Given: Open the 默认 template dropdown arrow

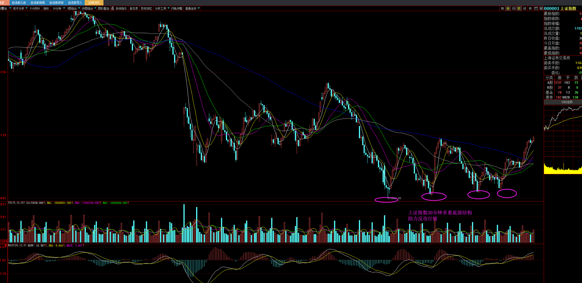Looking at the screenshot, I should (10, 9).
